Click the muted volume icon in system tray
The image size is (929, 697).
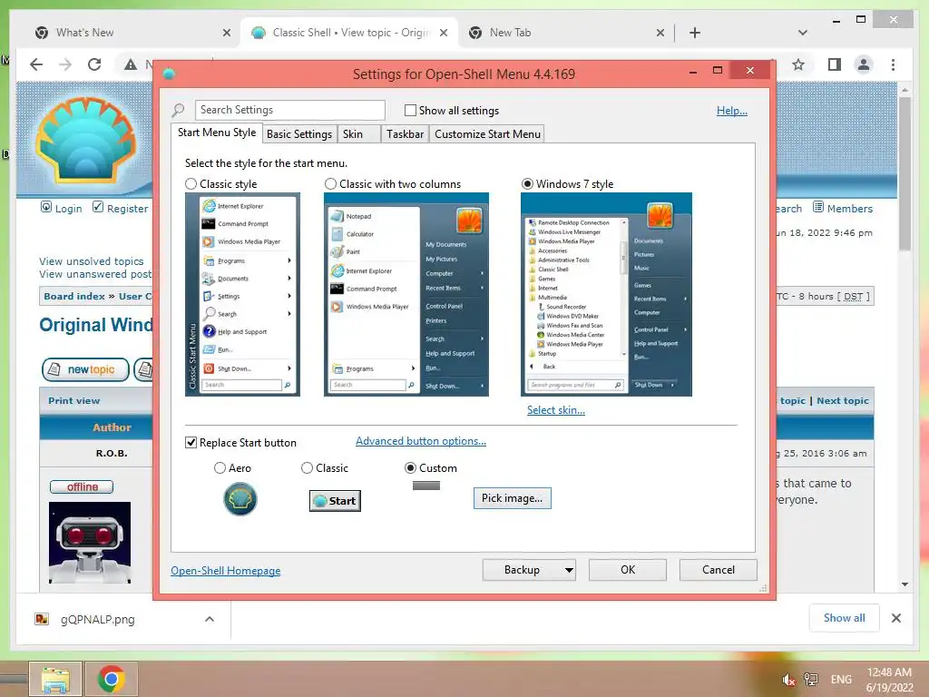click(x=788, y=680)
